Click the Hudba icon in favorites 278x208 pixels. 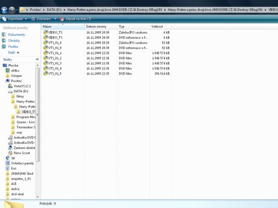point(4,47)
